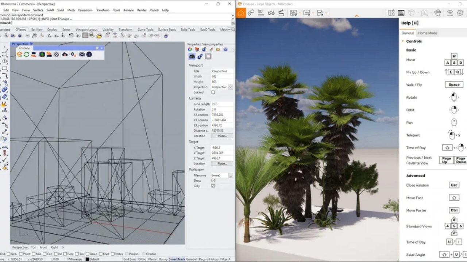Click the Start Enscape icon in Enscape toolbar

coord(20,54)
